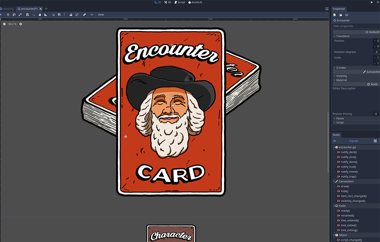The image size is (380, 242).
Task: Select the notify_deck() signal
Action: pos(348,152)
